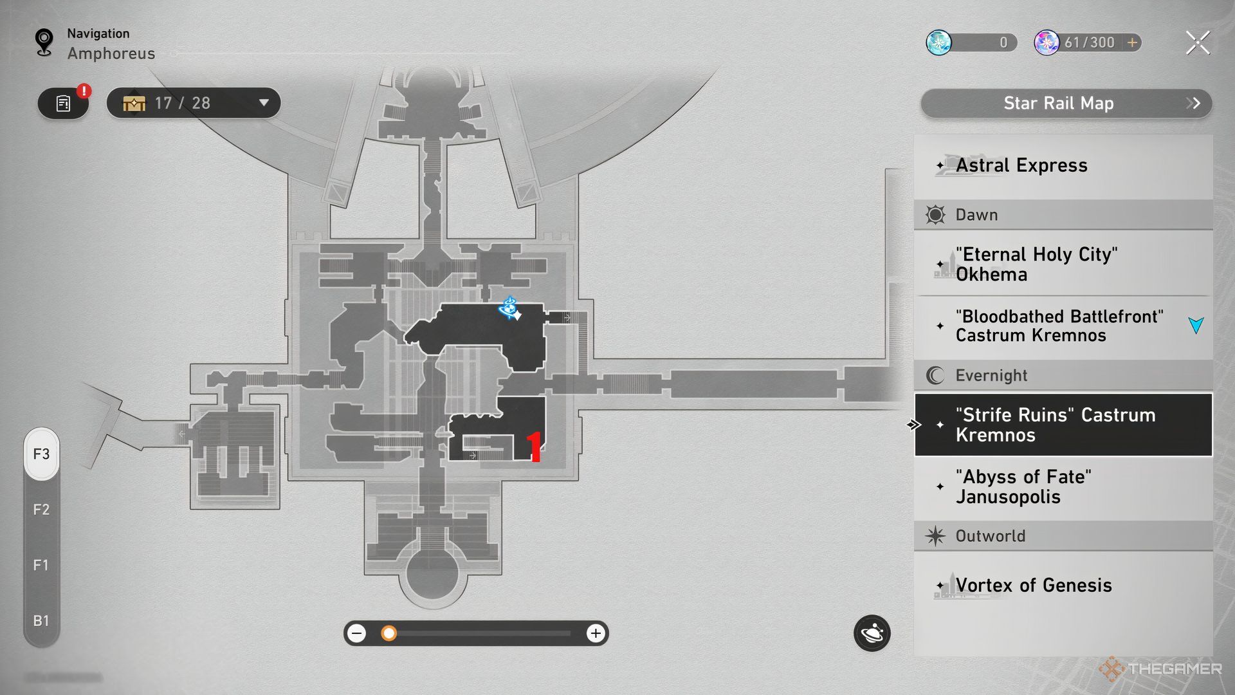Viewport: 1235px width, 695px height.
Task: Toggle visibility of F2 floor layer
Action: (41, 508)
